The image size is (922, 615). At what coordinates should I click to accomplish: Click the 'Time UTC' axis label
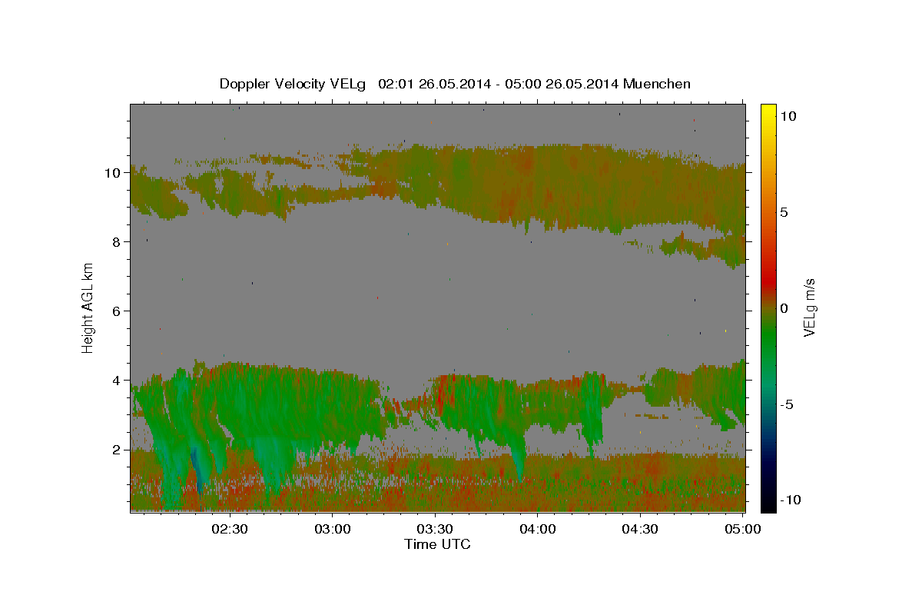pyautogui.click(x=437, y=544)
